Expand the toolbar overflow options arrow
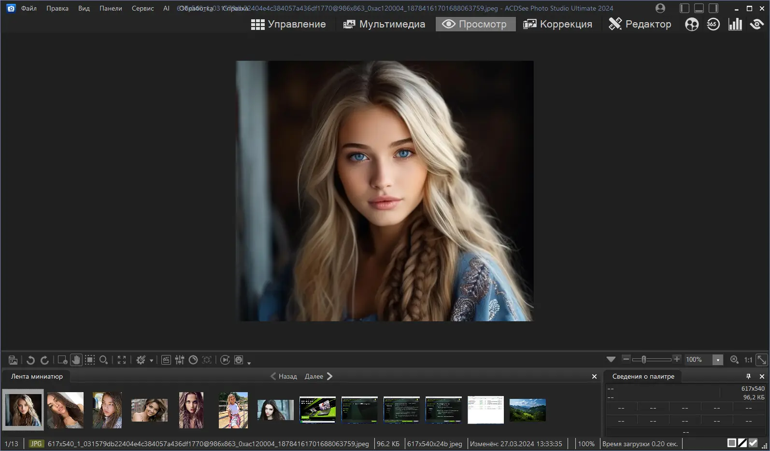The height and width of the screenshot is (451, 770). (x=249, y=363)
